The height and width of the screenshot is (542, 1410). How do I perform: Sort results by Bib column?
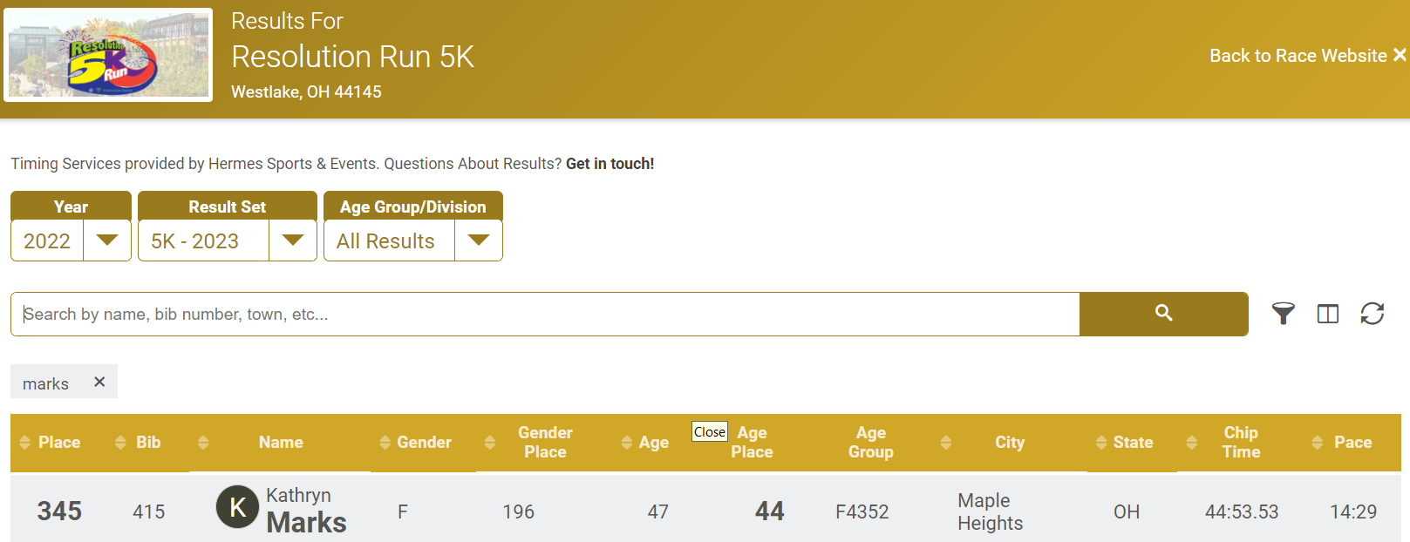(147, 443)
